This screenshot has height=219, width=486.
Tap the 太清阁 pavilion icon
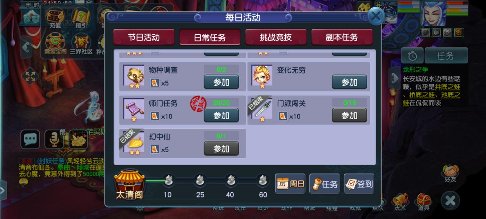[129, 185]
